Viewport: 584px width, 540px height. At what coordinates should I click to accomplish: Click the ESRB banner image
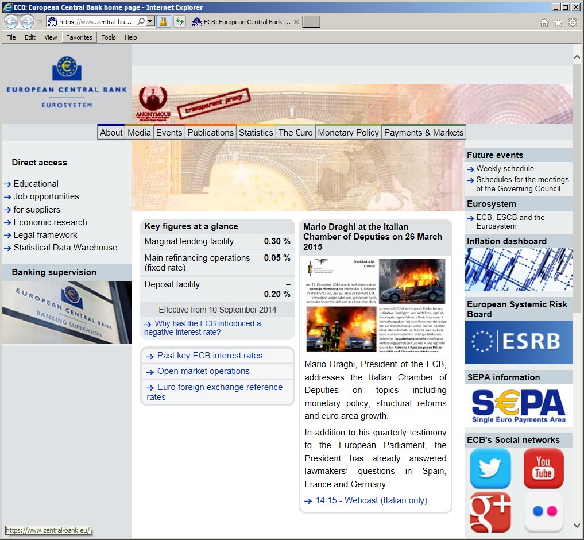tap(518, 342)
